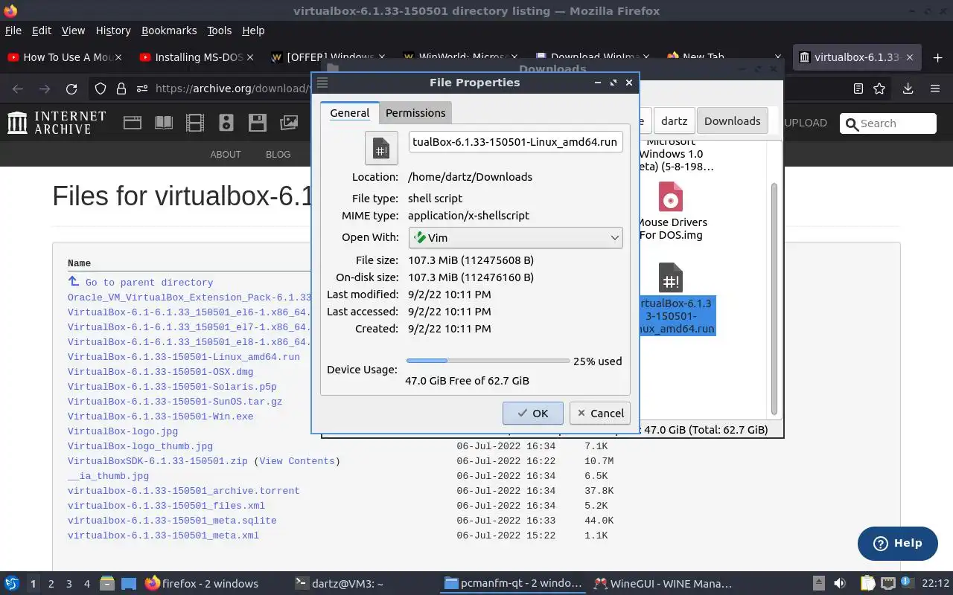Confirm with the OK button
This screenshot has width=953, height=595.
(x=532, y=414)
